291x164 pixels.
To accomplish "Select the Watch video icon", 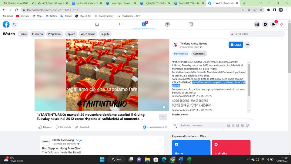I will pyautogui.click(x=144, y=24).
